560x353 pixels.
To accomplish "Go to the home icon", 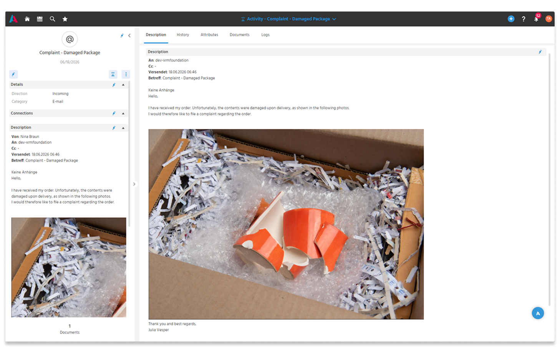I will (27, 19).
